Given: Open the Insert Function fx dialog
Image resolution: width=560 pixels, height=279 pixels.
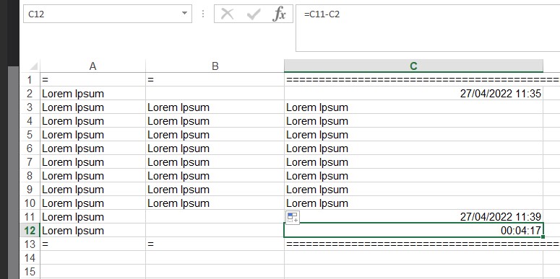Looking at the screenshot, I should click(280, 14).
